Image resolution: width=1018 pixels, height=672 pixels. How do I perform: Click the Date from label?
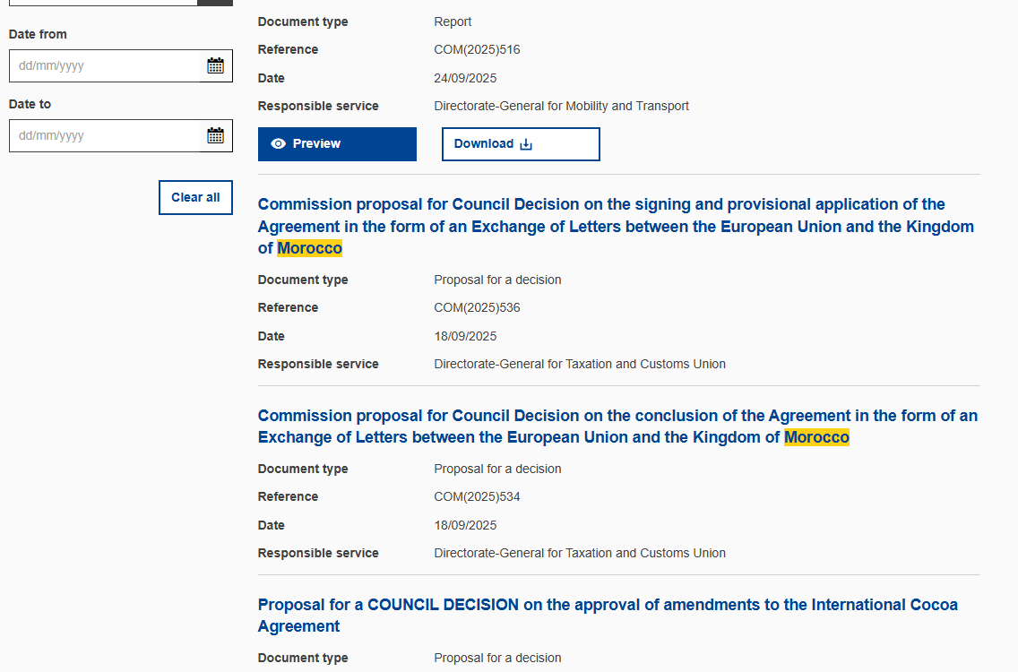click(38, 34)
